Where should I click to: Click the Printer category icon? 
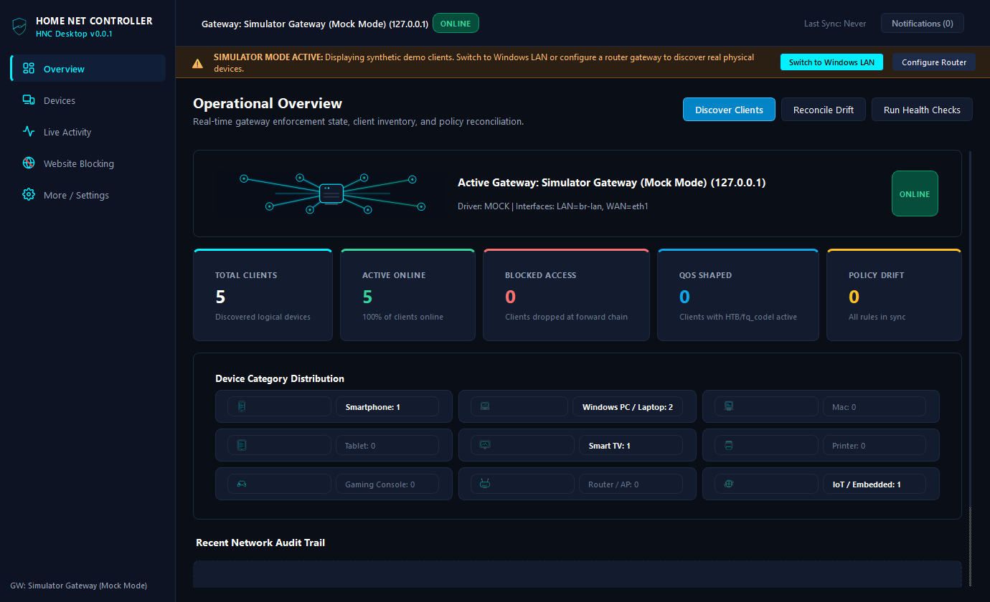(x=729, y=446)
